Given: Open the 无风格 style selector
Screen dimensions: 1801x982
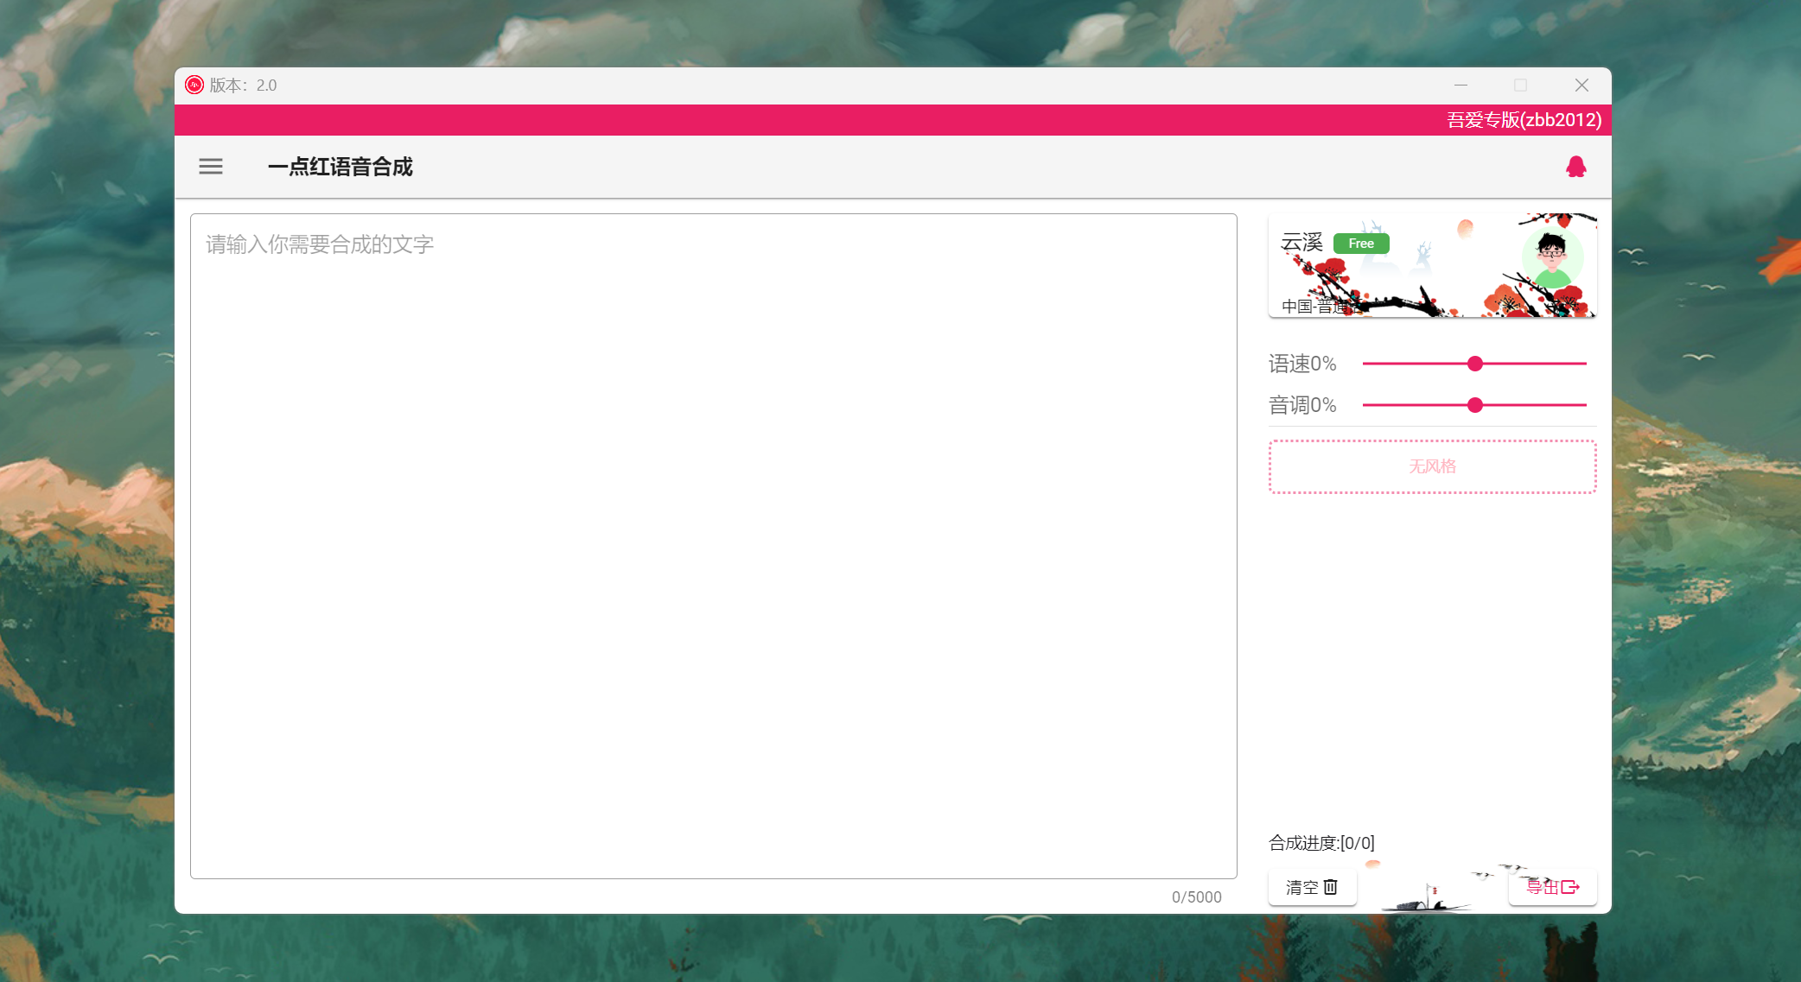Looking at the screenshot, I should coord(1432,466).
